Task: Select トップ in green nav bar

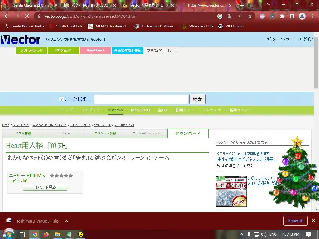Action: pos(67,110)
